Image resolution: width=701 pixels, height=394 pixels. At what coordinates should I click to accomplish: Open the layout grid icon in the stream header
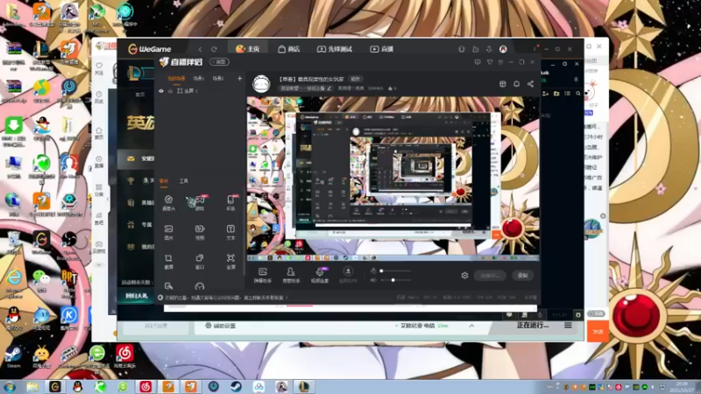[x=502, y=84]
